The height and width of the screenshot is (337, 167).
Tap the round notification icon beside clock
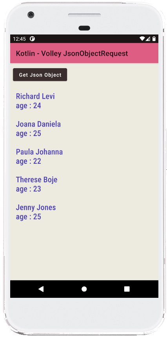point(32,39)
